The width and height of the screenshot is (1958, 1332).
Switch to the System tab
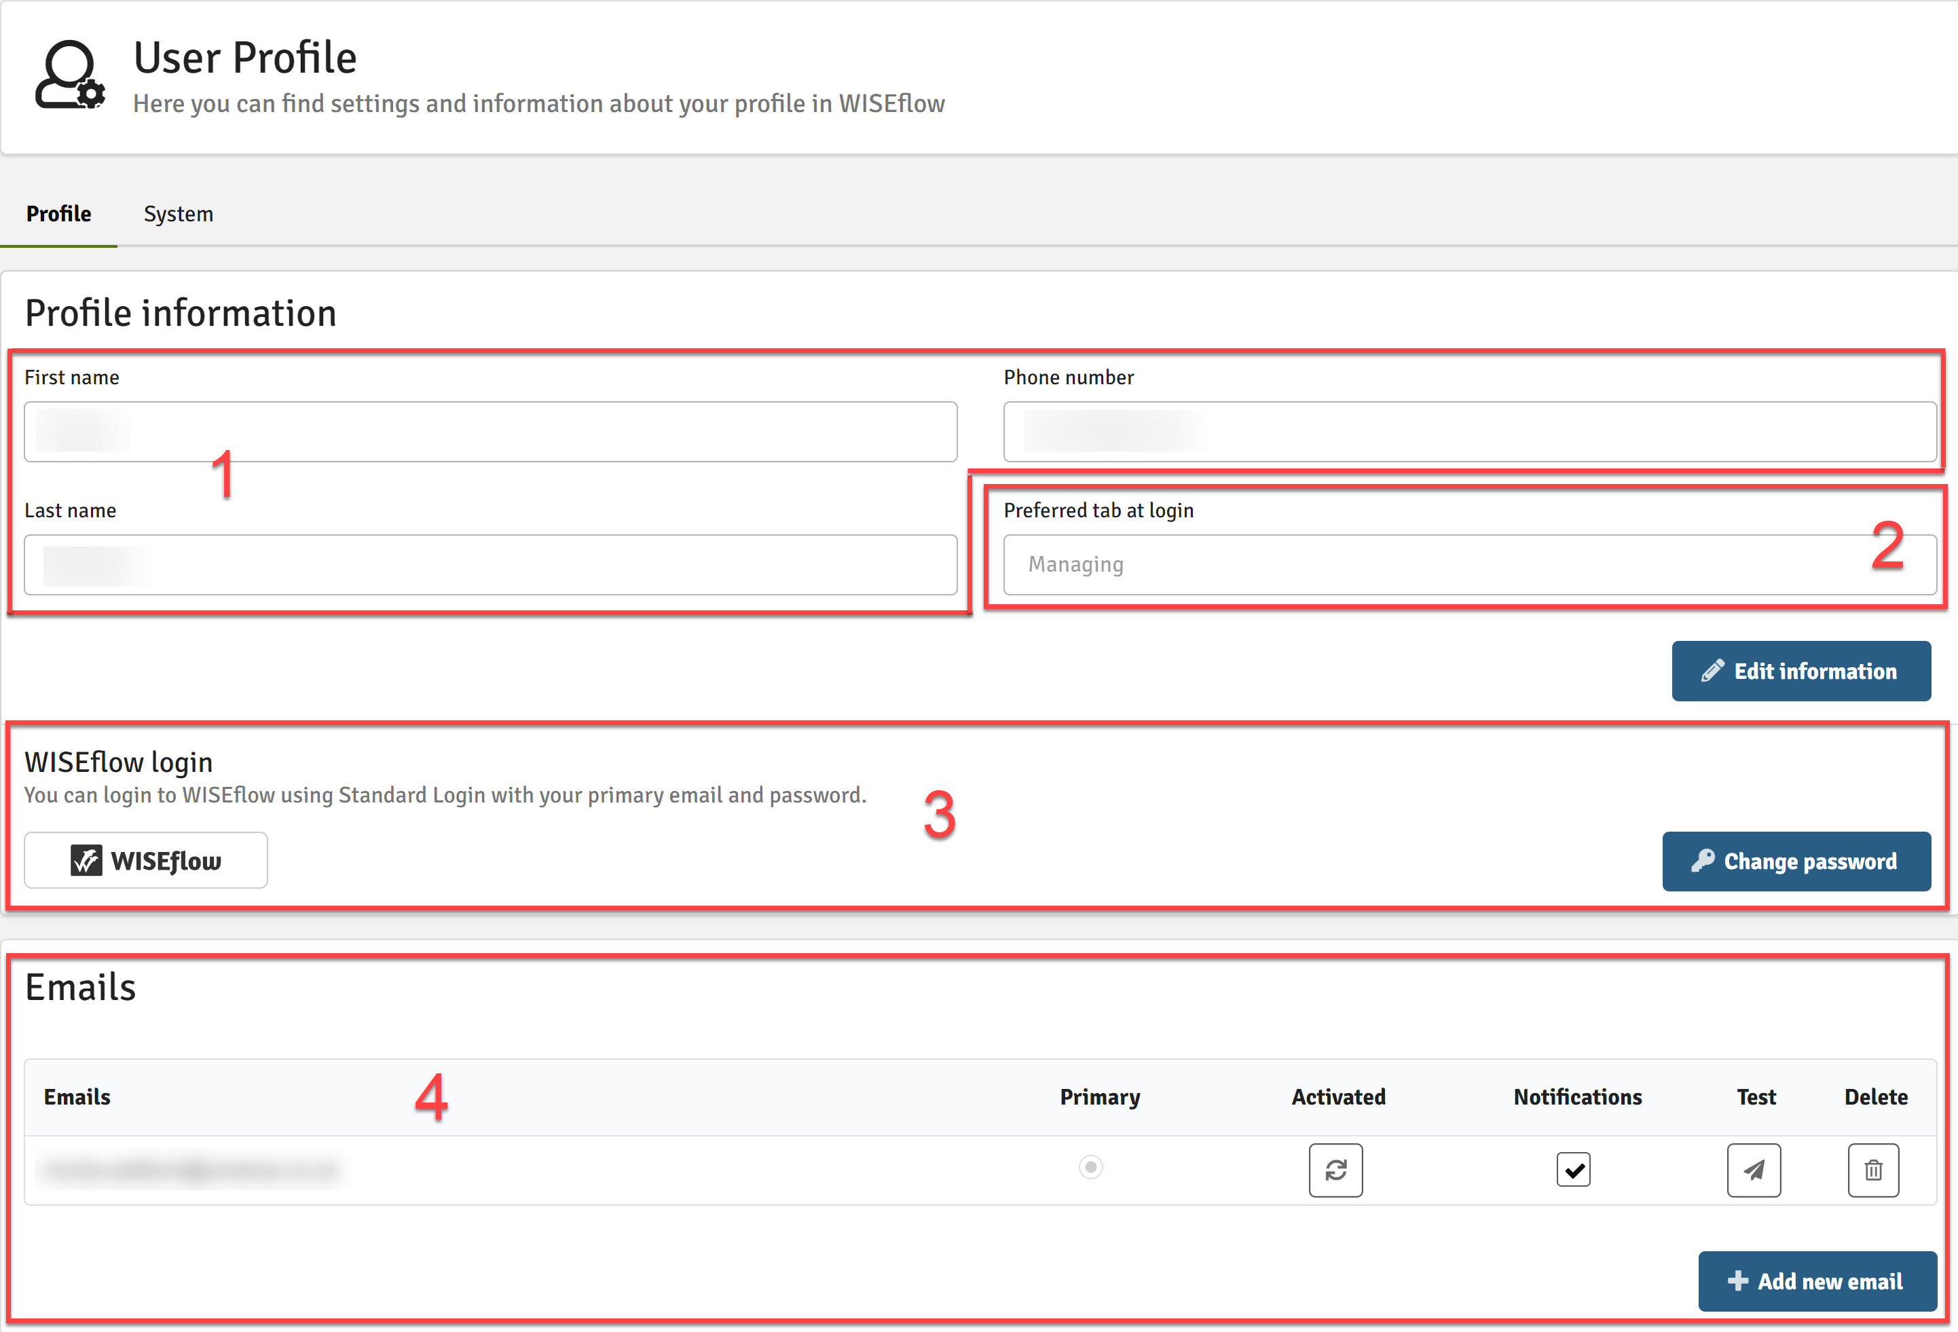click(179, 214)
